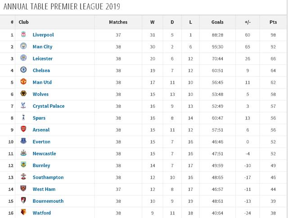Open the Crystal Palace club link

[49, 106]
